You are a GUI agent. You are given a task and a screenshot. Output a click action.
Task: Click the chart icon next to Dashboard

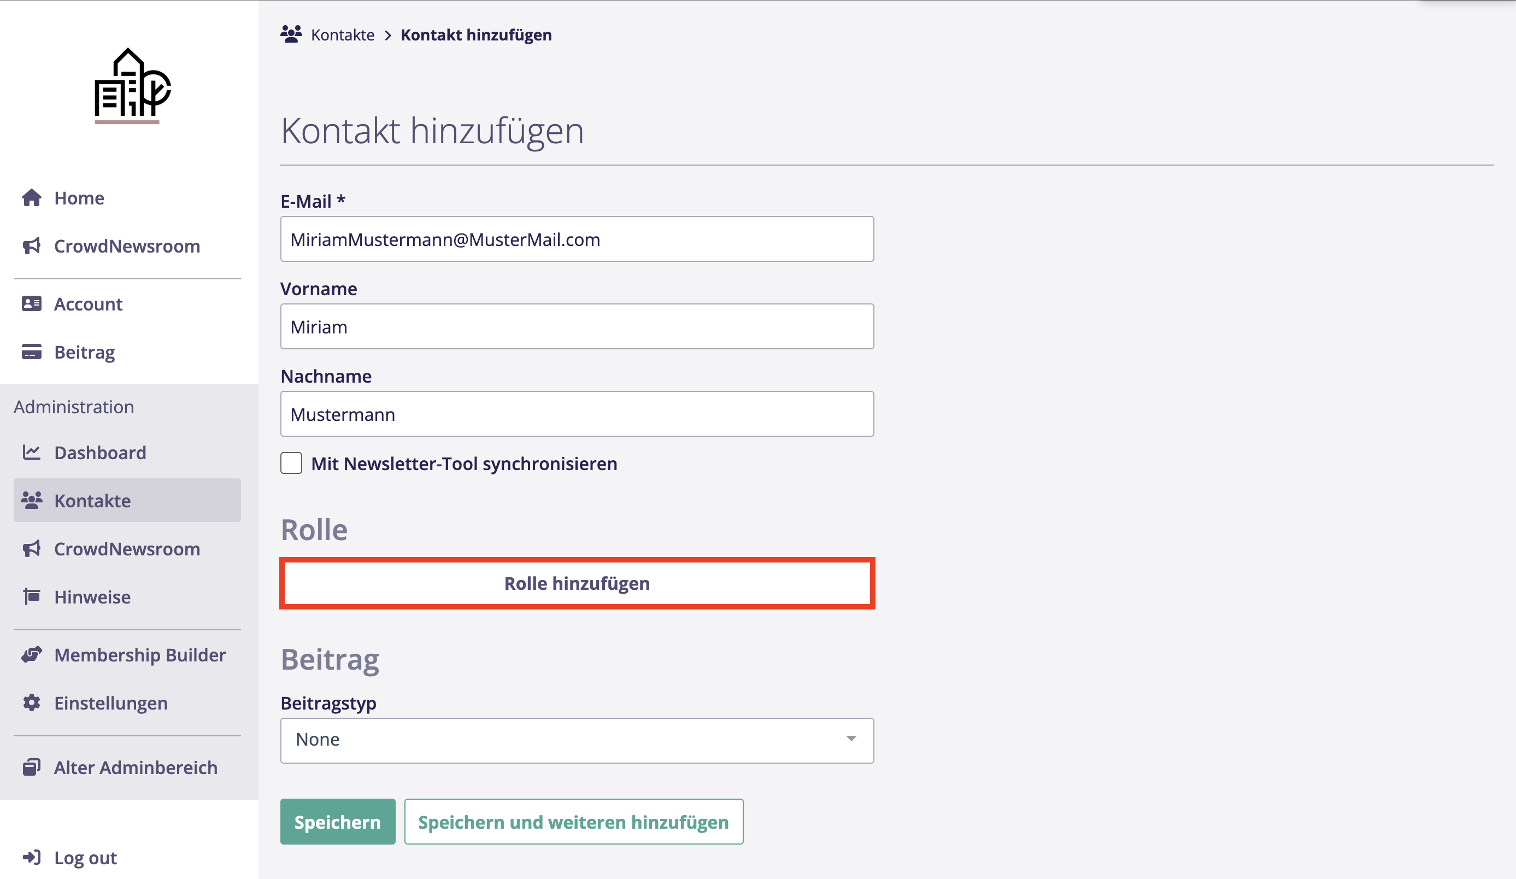[x=31, y=453]
